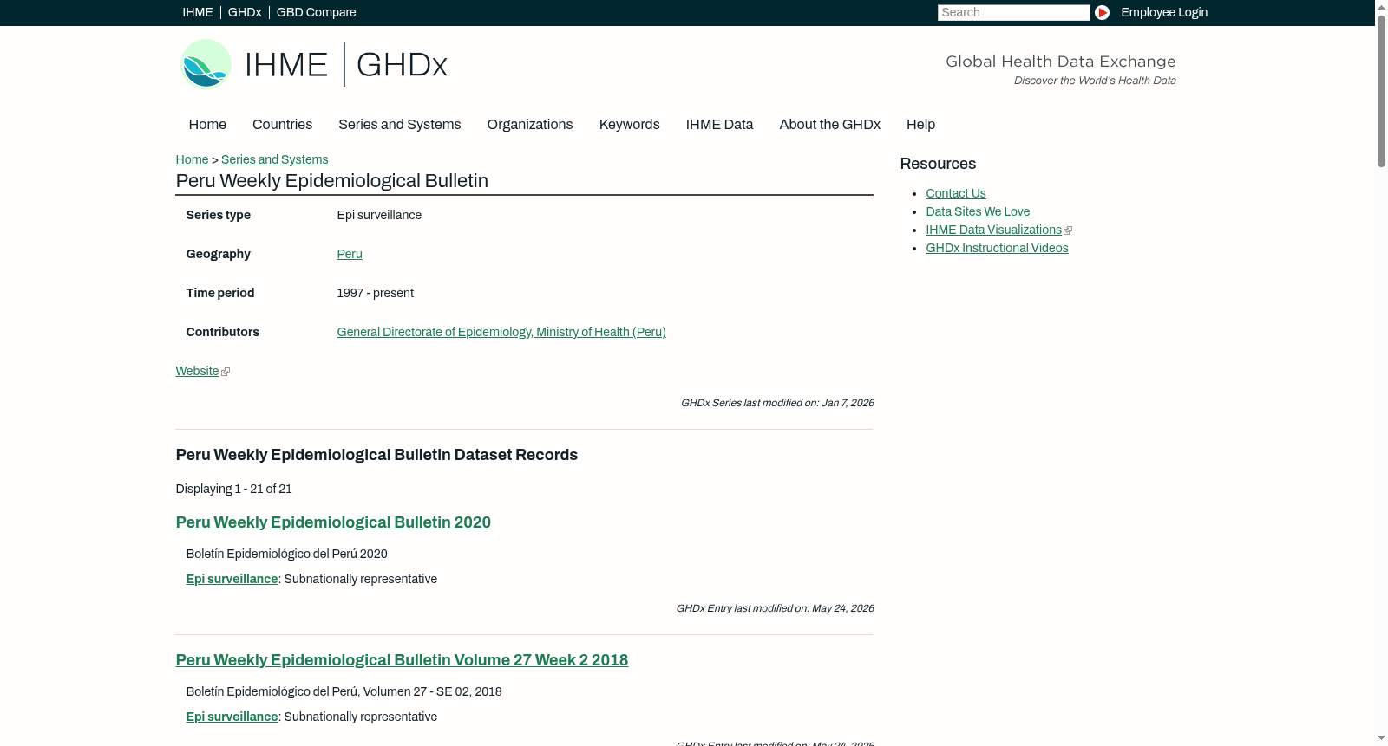Open Series and Systems menu
Image resolution: width=1388 pixels, height=746 pixels.
tap(399, 125)
